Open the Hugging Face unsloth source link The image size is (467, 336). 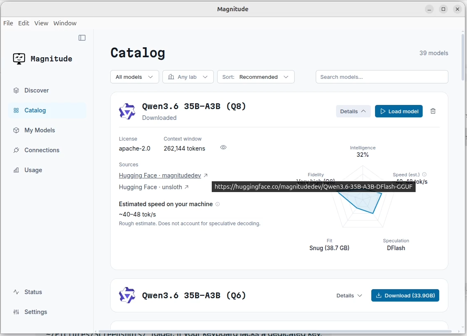coord(154,187)
